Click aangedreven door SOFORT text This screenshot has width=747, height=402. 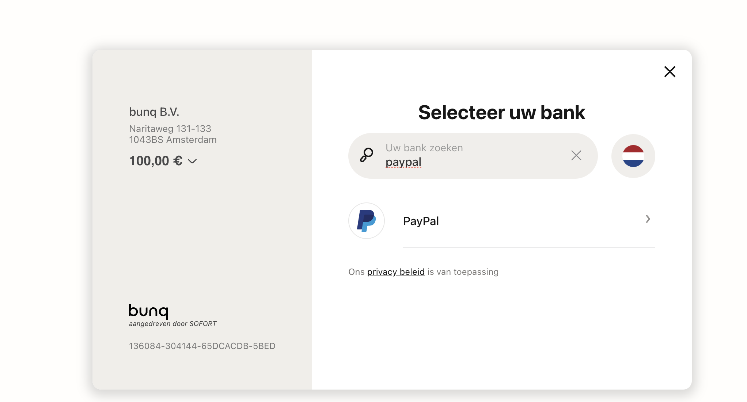[x=172, y=323]
